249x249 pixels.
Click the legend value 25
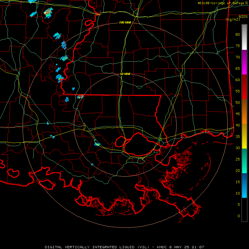tap(238, 159)
